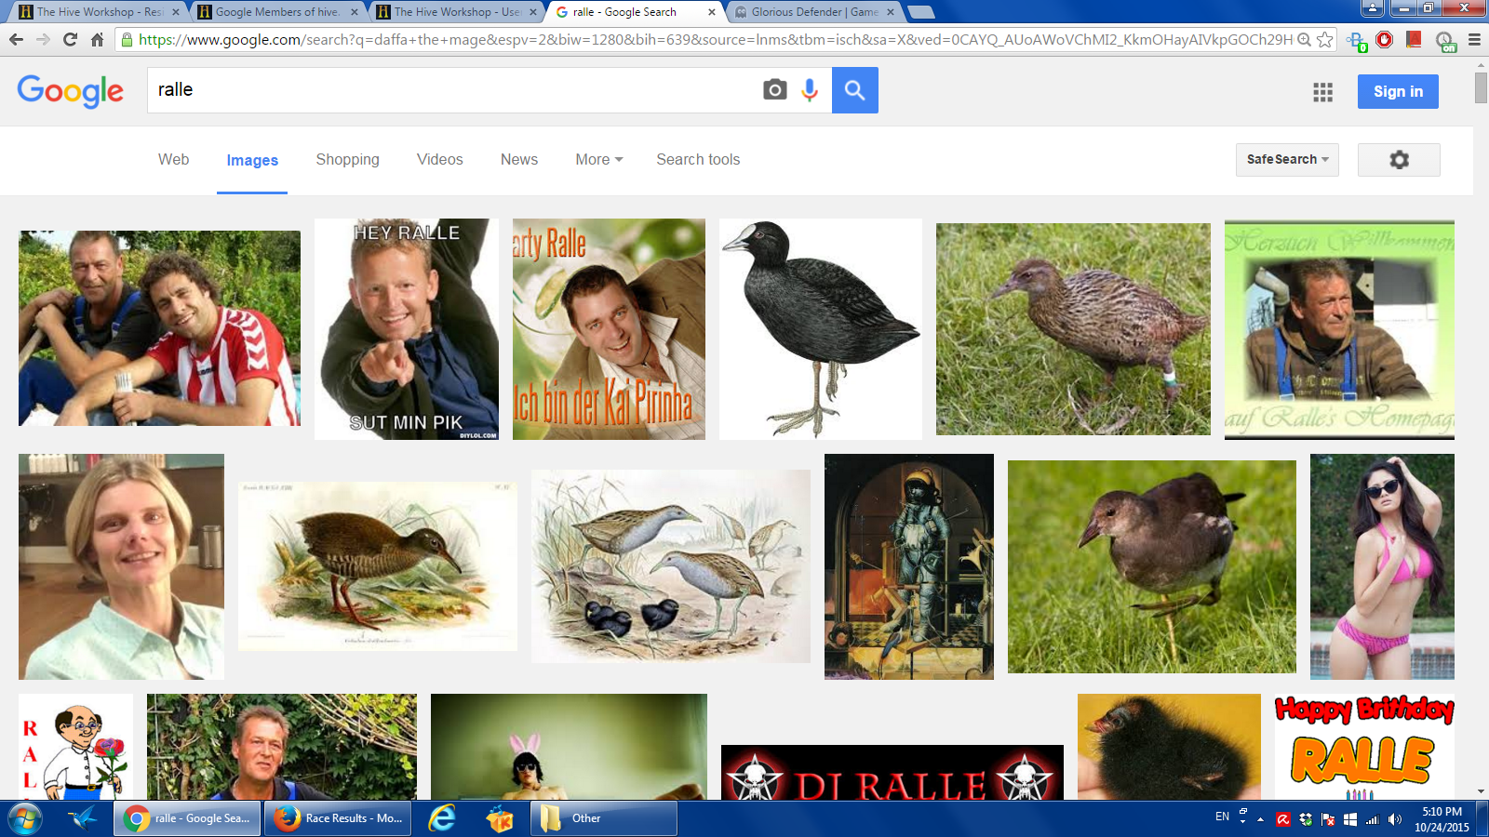
Task: Open the Windows Start orb
Action: (x=25, y=818)
